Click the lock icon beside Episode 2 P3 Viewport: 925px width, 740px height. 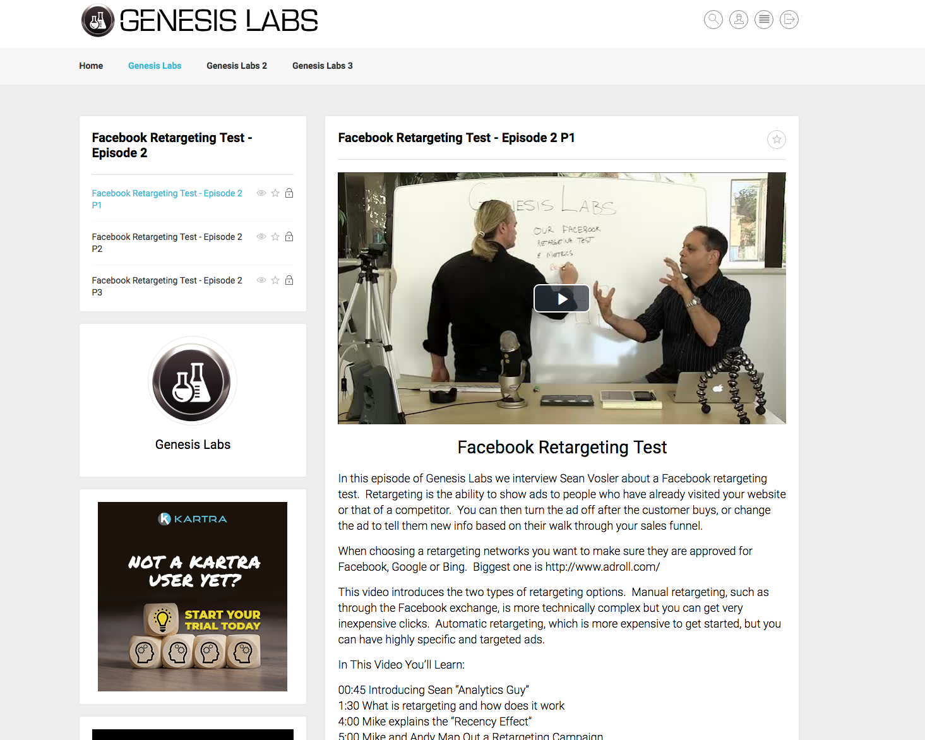(x=289, y=280)
